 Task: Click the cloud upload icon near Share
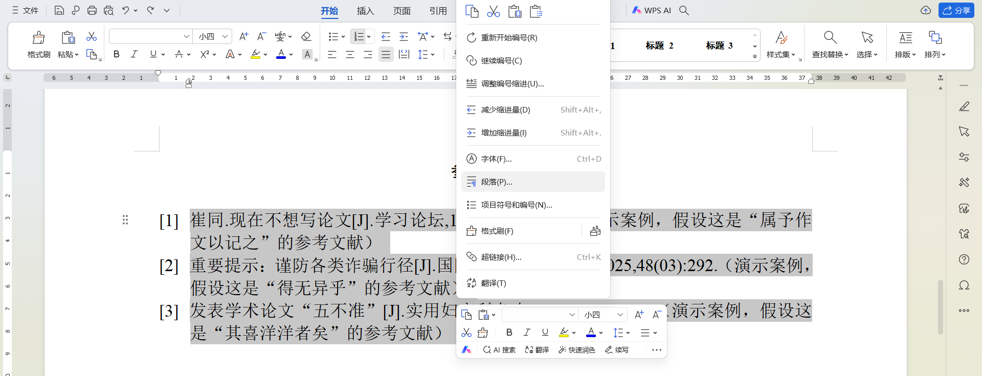pos(926,10)
